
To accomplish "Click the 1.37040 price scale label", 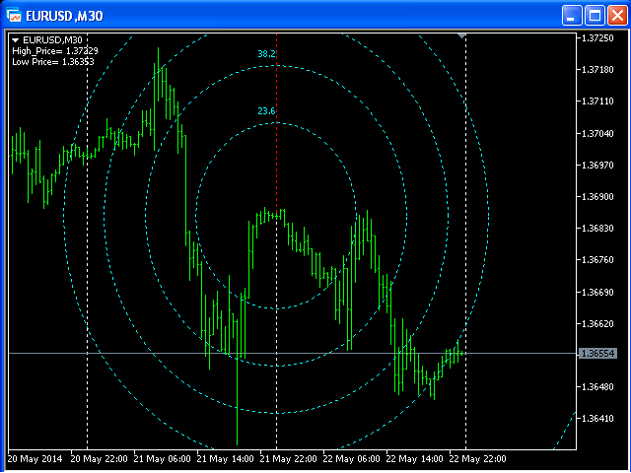I will [x=598, y=134].
